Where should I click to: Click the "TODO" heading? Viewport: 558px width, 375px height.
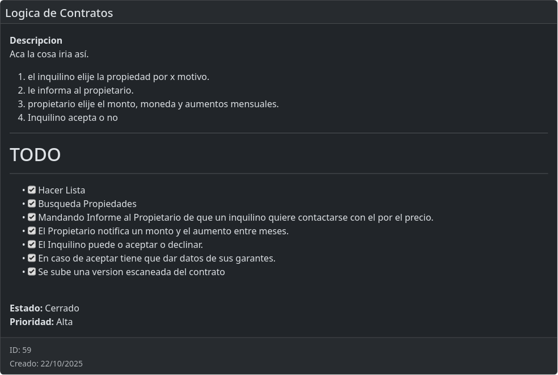click(35, 155)
